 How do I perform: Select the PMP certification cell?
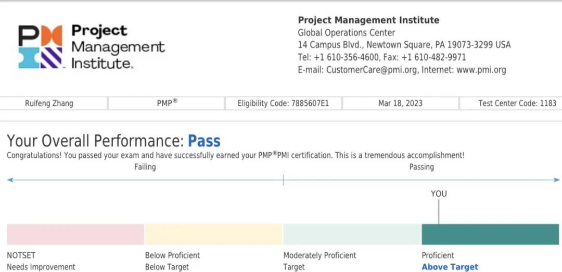tap(167, 103)
